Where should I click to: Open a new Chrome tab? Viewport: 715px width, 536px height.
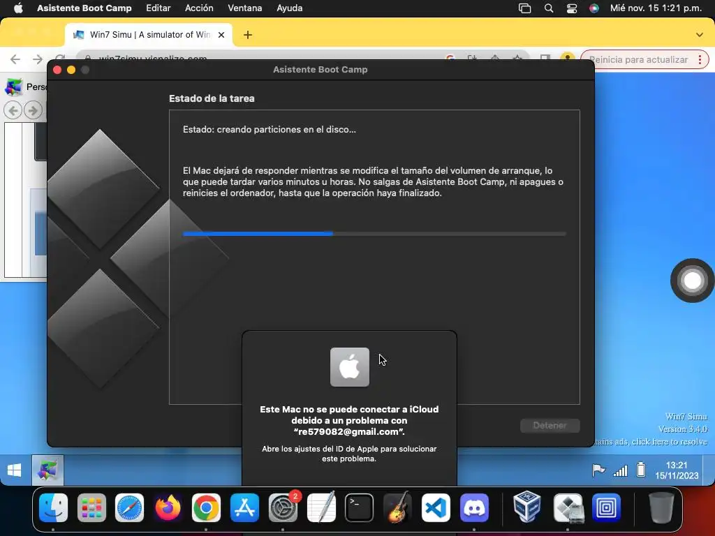(x=248, y=35)
